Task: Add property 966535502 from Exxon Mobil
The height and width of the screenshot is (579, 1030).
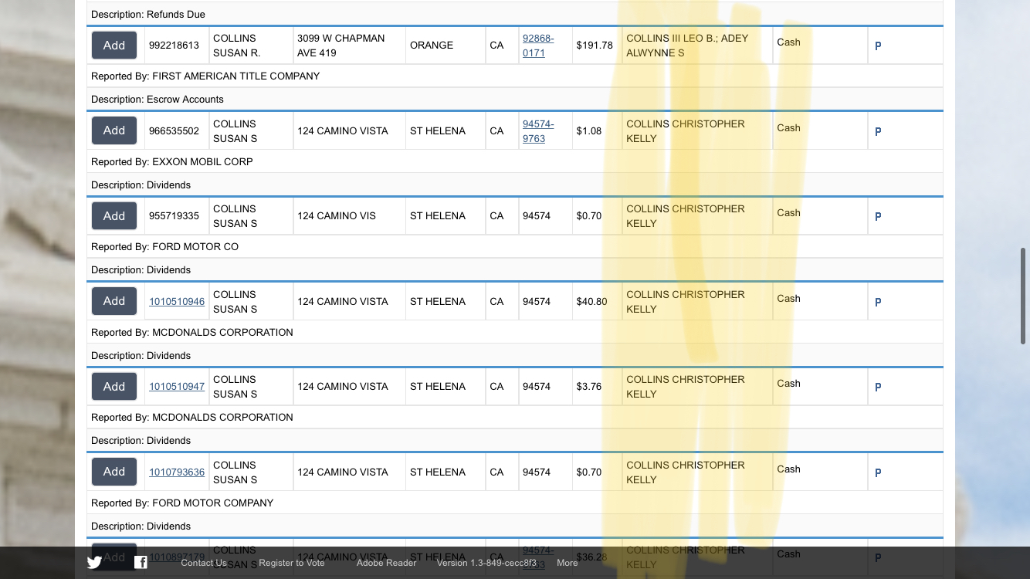Action: point(114,130)
